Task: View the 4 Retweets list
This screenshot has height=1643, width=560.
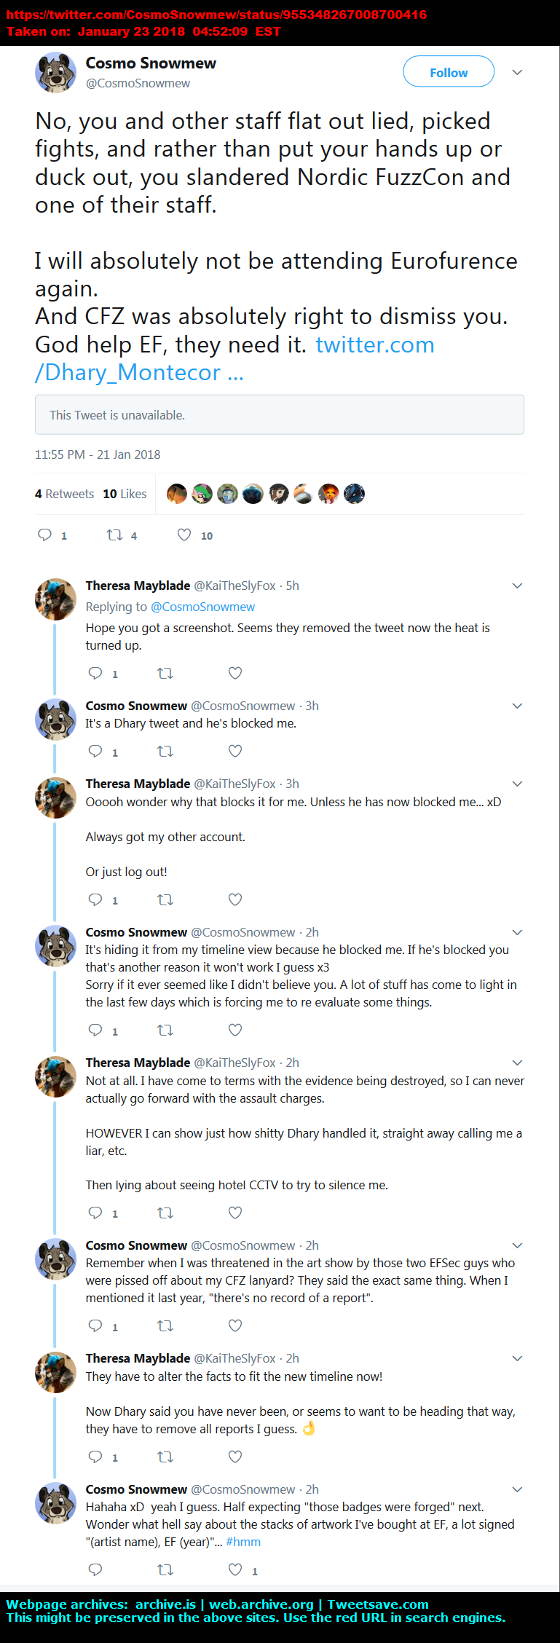Action: pos(64,494)
